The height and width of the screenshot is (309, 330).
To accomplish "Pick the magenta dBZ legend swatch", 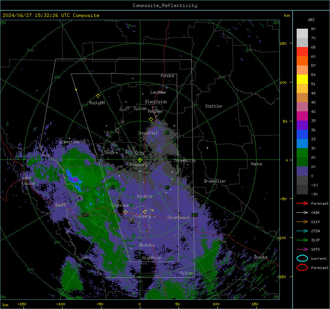I will [x=302, y=116].
